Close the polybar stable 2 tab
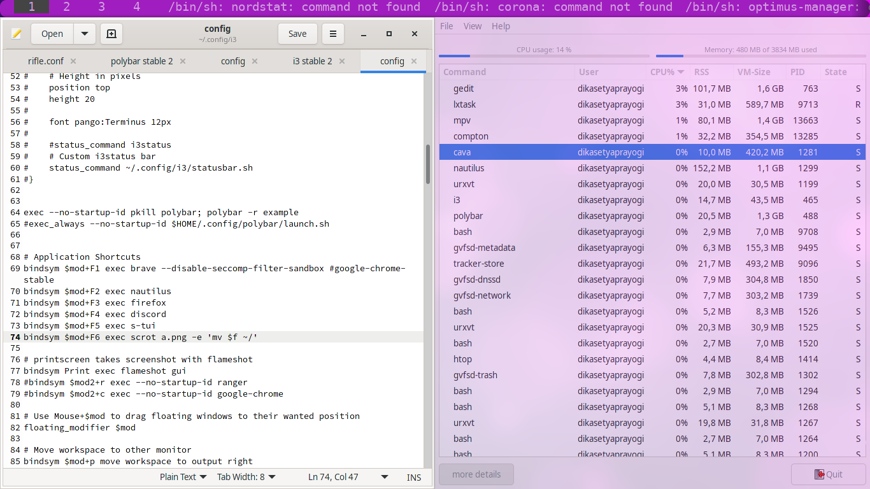The width and height of the screenshot is (870, 489). (183, 61)
